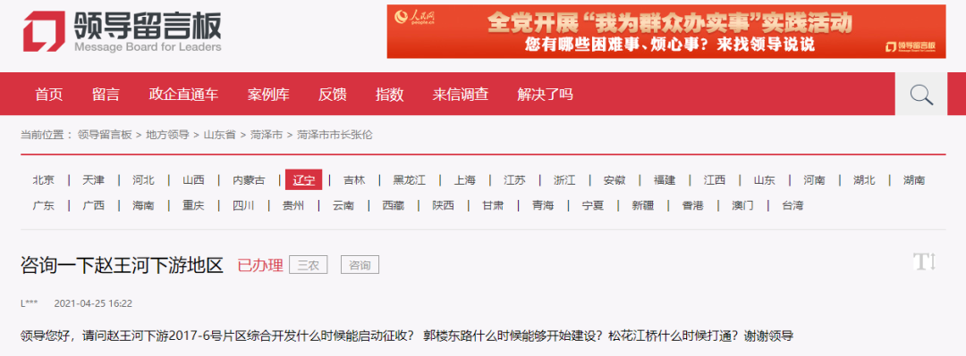
Task: Open the 留言 menu item
Action: point(106,94)
